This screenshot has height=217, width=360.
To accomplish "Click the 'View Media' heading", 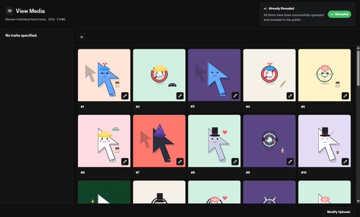I will tap(30, 11).
